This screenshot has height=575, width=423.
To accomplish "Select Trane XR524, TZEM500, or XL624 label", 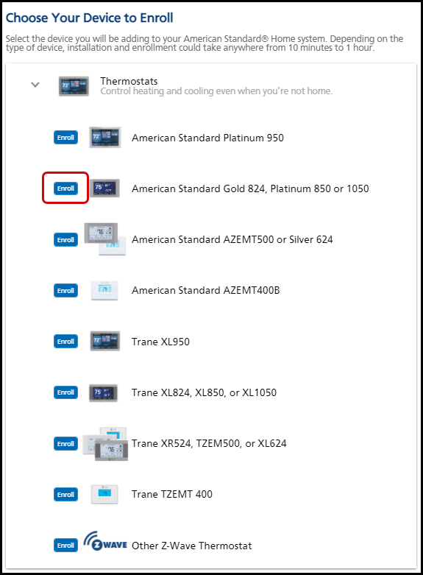I will 209,443.
